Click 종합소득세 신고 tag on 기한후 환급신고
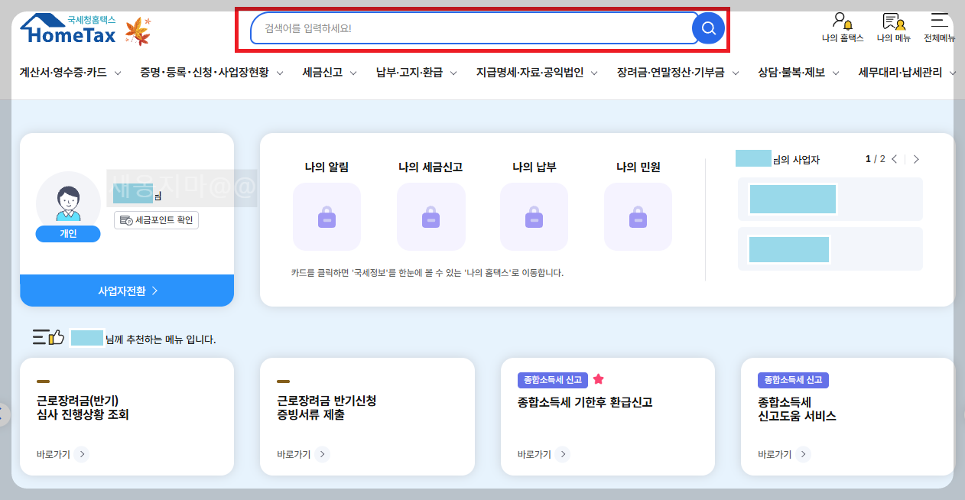Image resolution: width=965 pixels, height=500 pixels. [x=553, y=380]
